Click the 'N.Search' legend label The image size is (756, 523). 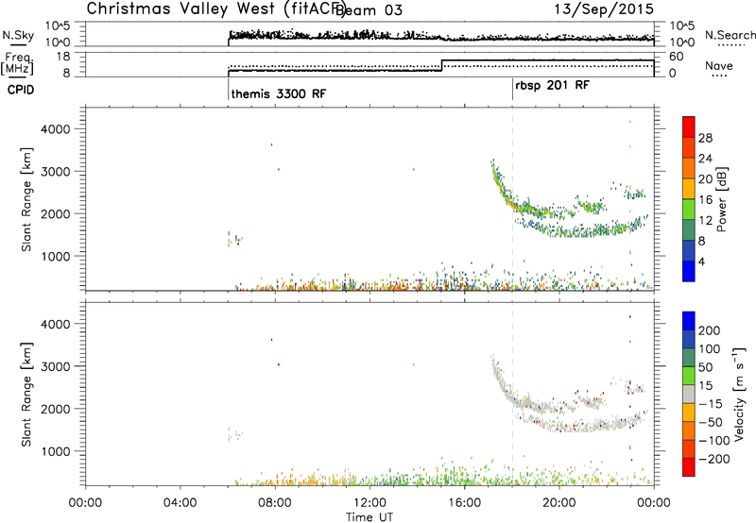(x=730, y=35)
